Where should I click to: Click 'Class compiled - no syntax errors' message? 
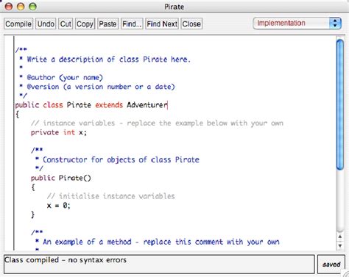[66, 260]
